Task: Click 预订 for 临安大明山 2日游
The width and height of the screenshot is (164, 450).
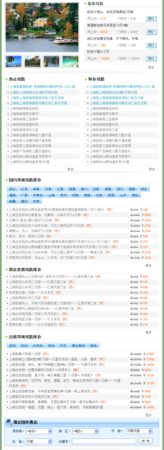Action: coord(151,19)
